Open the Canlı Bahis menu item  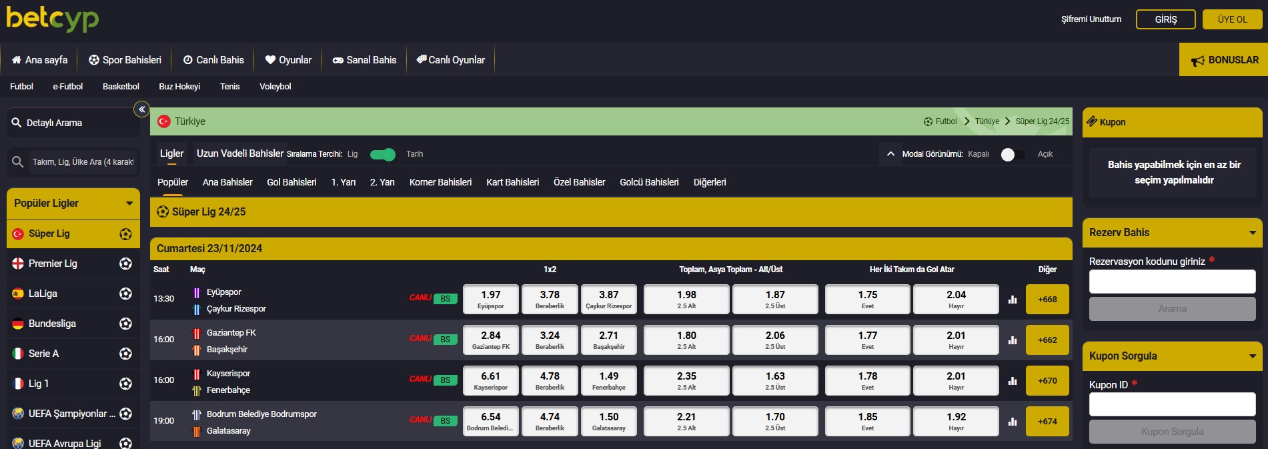pyautogui.click(x=213, y=60)
